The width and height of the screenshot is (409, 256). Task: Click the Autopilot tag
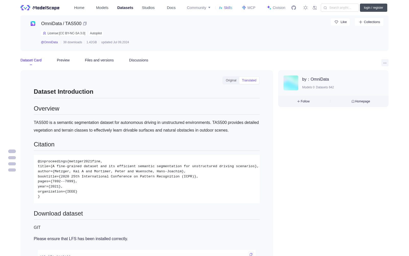(x=96, y=33)
